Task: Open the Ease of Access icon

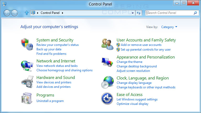Action: pyautogui.click(x=107, y=99)
